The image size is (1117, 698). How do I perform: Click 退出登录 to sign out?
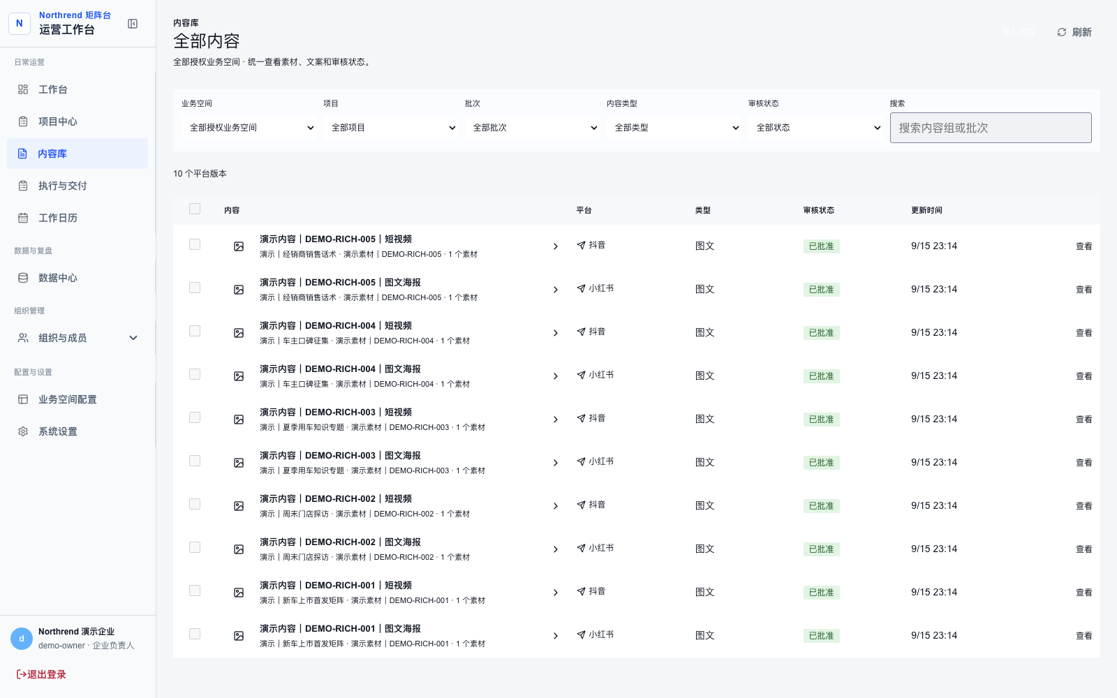point(41,674)
